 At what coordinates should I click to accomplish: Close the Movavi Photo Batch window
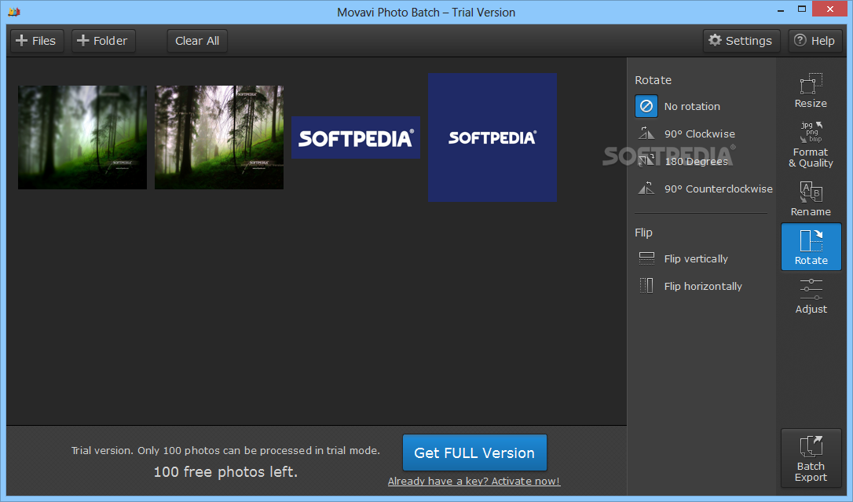click(830, 9)
